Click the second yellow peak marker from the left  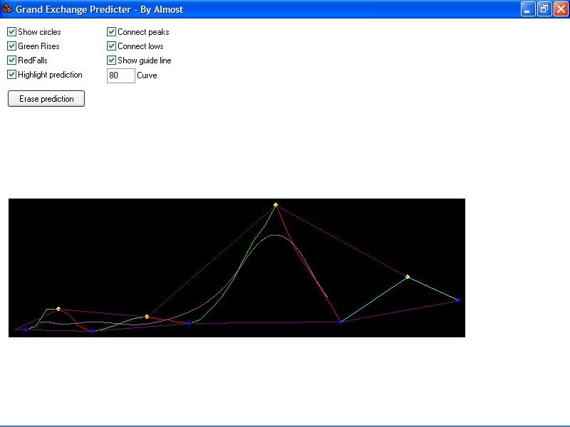pyautogui.click(x=147, y=317)
